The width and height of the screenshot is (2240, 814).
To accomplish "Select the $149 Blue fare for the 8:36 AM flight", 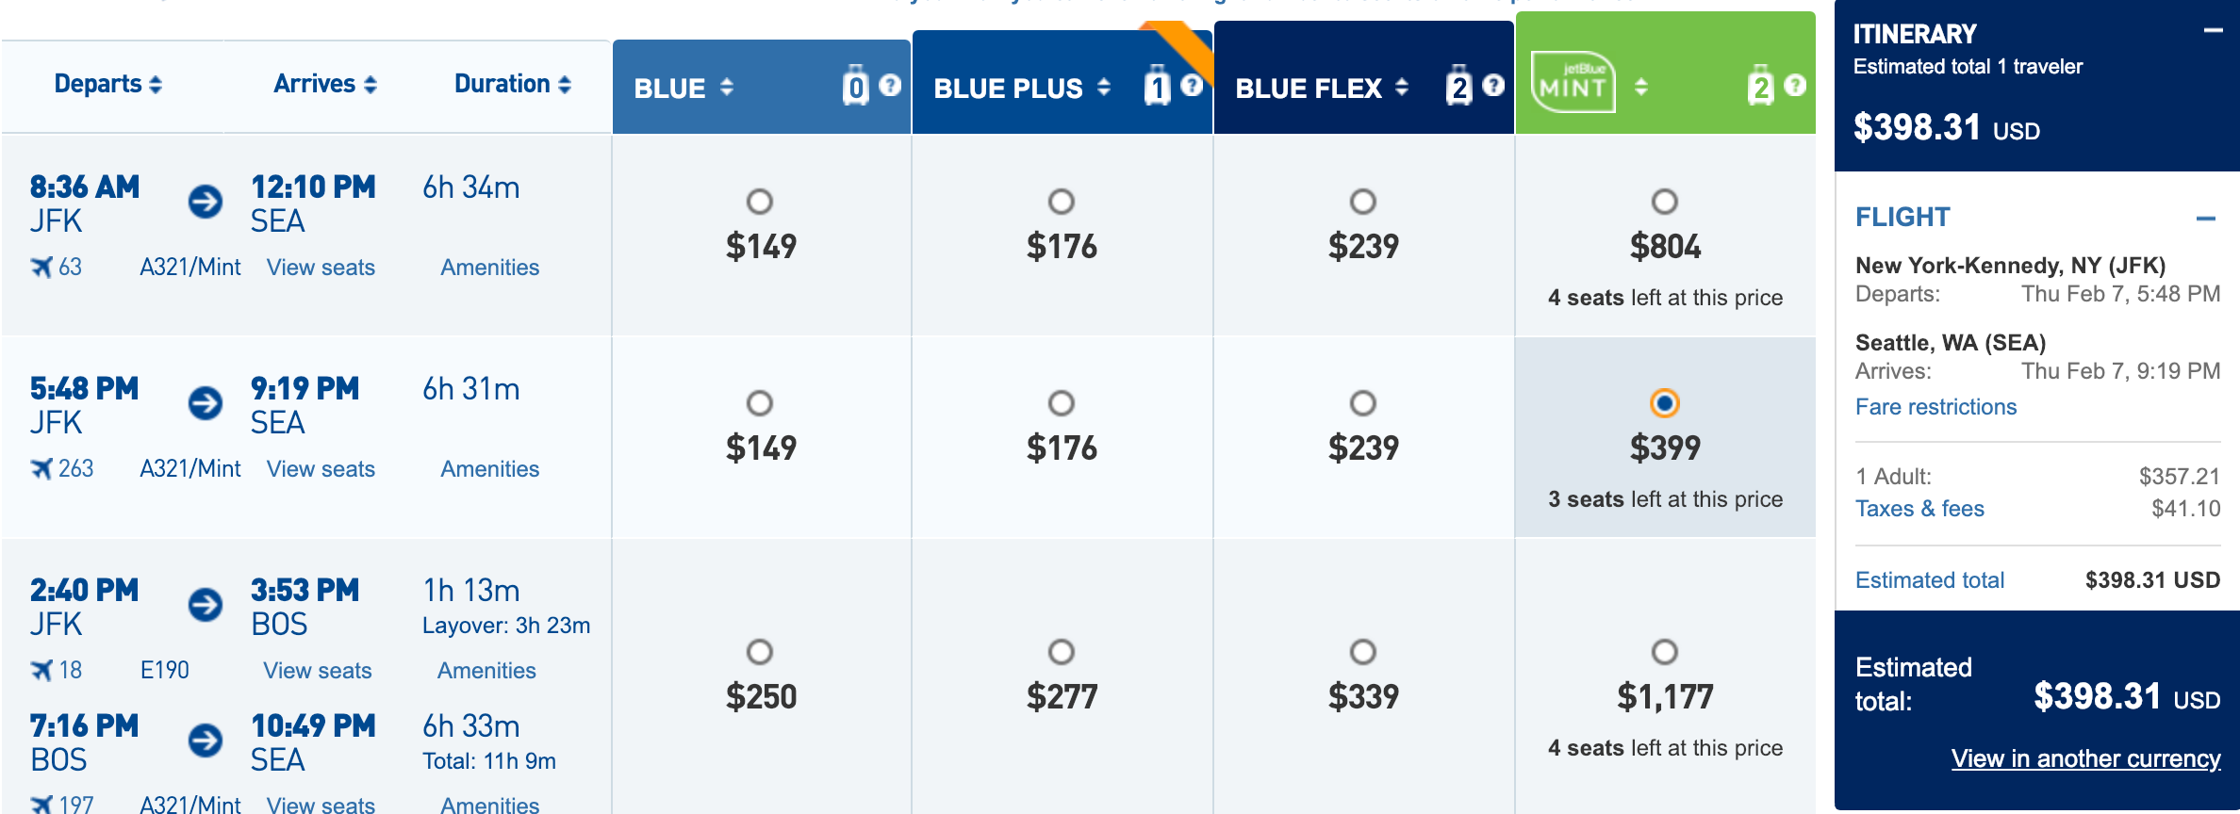I will (760, 202).
